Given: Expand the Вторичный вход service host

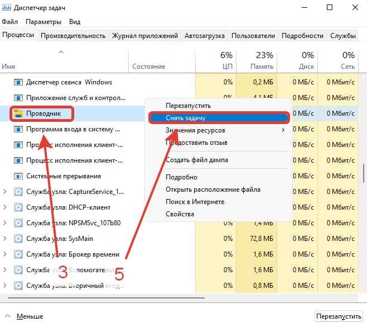Looking at the screenshot, I should tap(4, 286).
